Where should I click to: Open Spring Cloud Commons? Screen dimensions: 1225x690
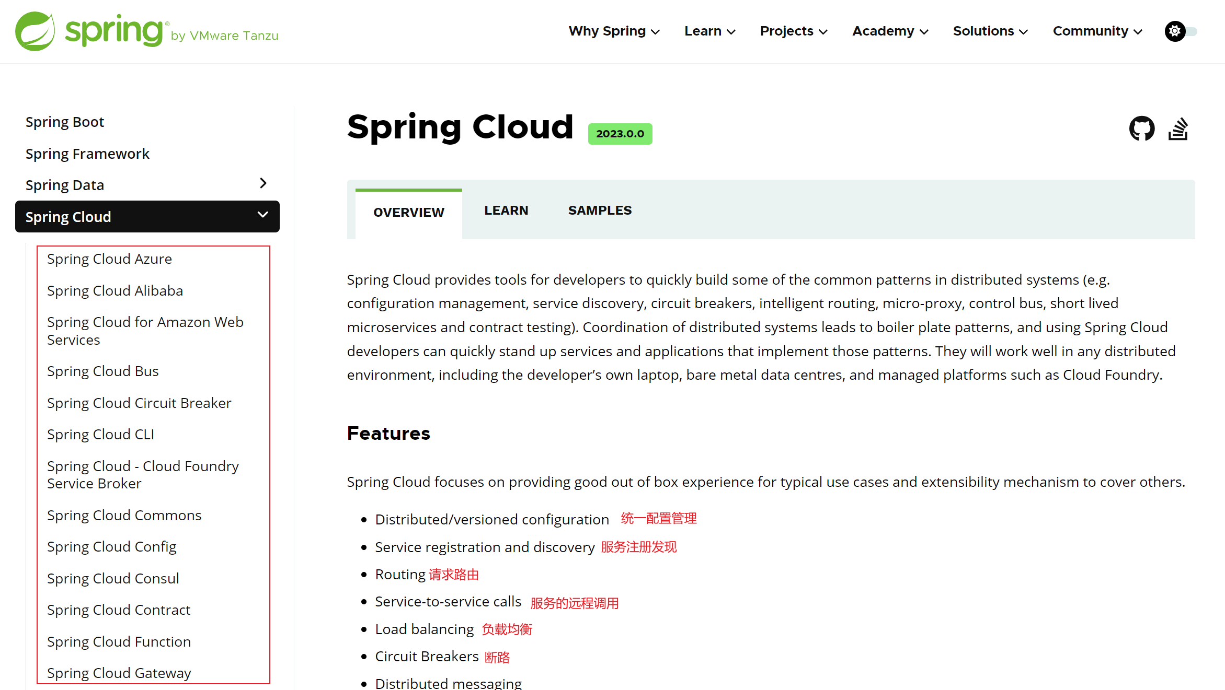click(x=124, y=516)
